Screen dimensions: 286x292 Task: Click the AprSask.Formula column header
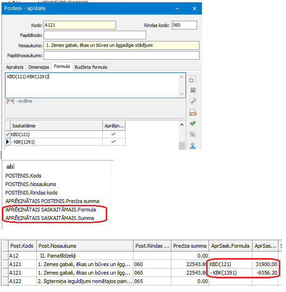(x=230, y=246)
